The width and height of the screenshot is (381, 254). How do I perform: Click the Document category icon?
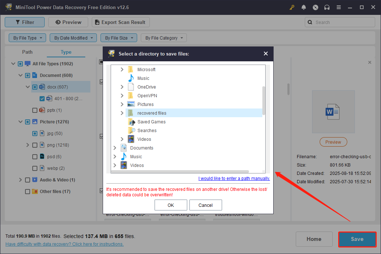click(x=35, y=75)
